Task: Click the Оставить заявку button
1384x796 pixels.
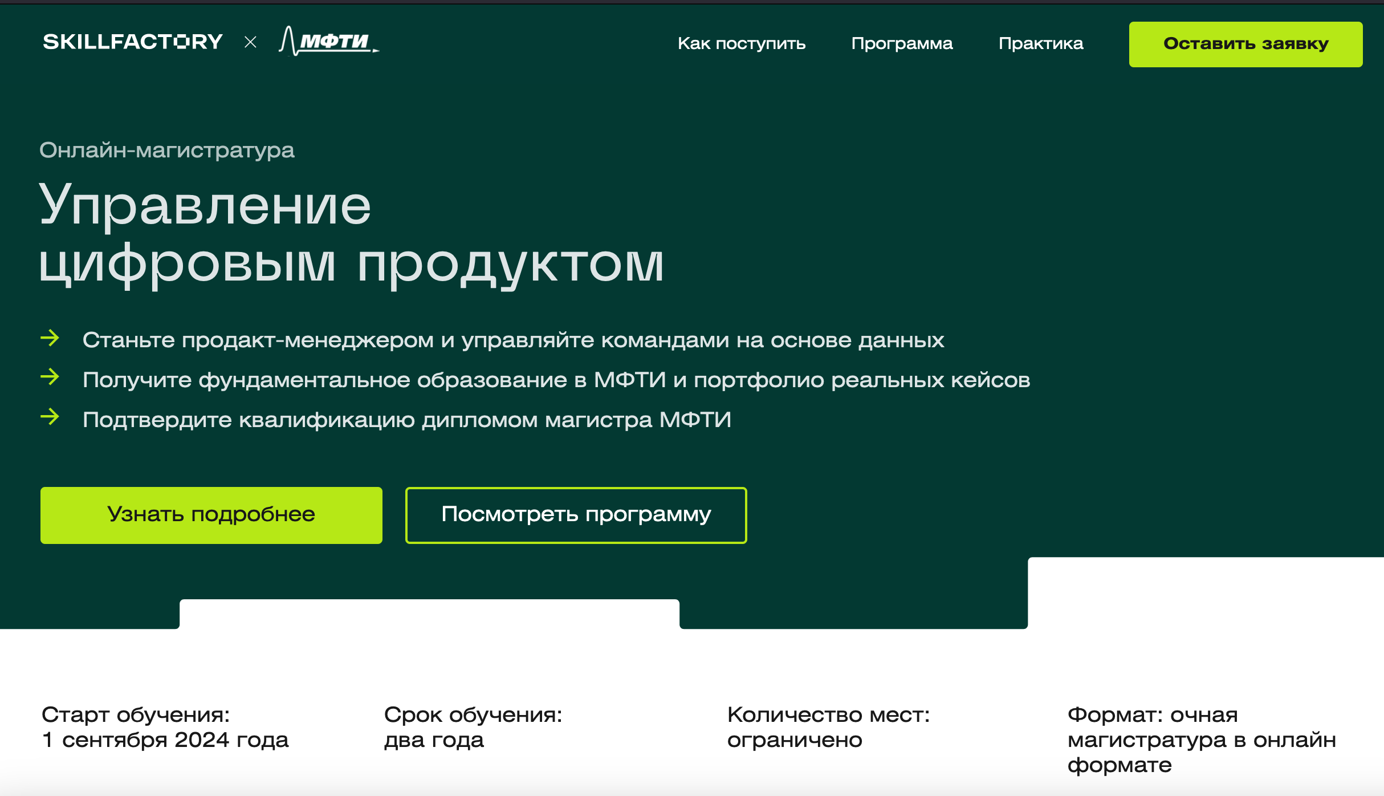Action: [x=1245, y=44]
